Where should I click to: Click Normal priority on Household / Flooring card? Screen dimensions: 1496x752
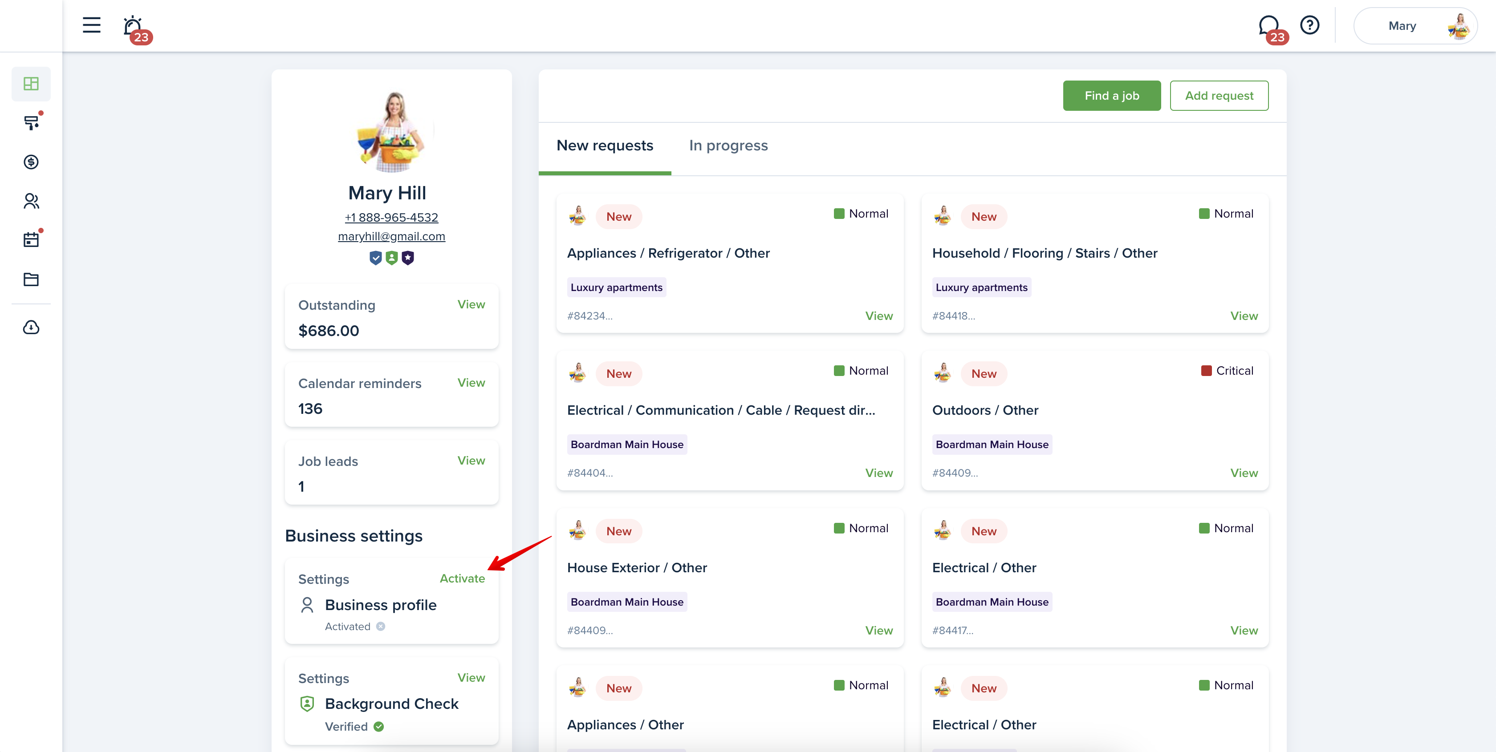click(1226, 214)
